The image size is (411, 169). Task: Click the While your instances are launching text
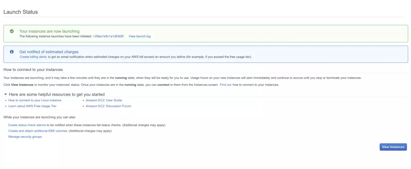[x=39, y=117]
